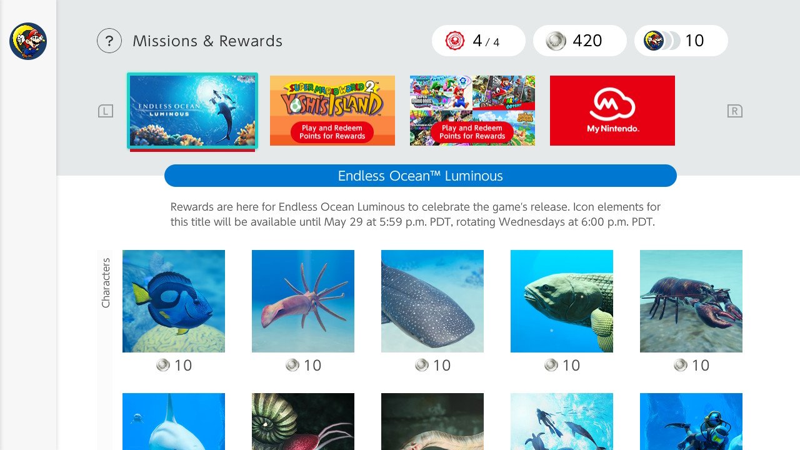Select the dolphins and diver icon
The height and width of the screenshot is (450, 800).
click(x=562, y=421)
